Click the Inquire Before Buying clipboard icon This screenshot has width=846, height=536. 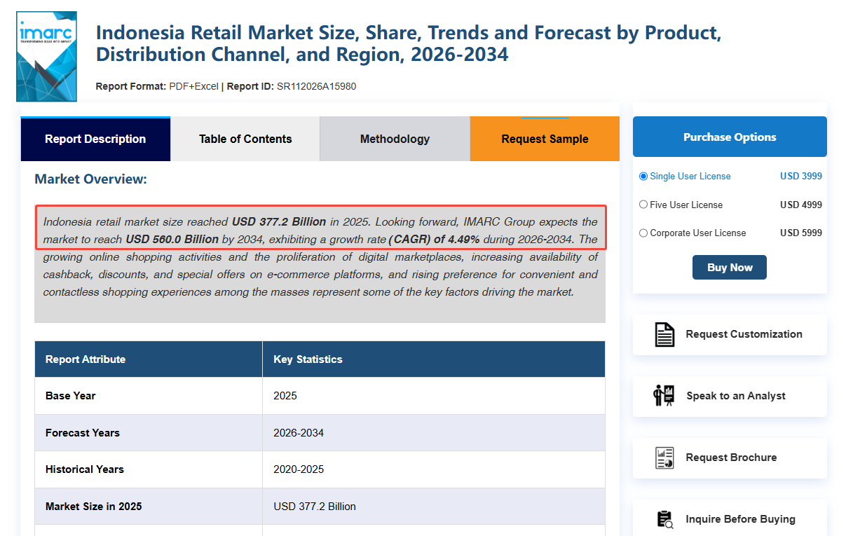(664, 519)
